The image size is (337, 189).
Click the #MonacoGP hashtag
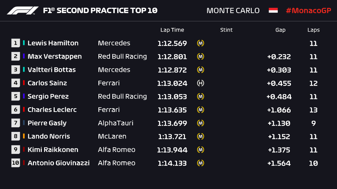click(308, 10)
